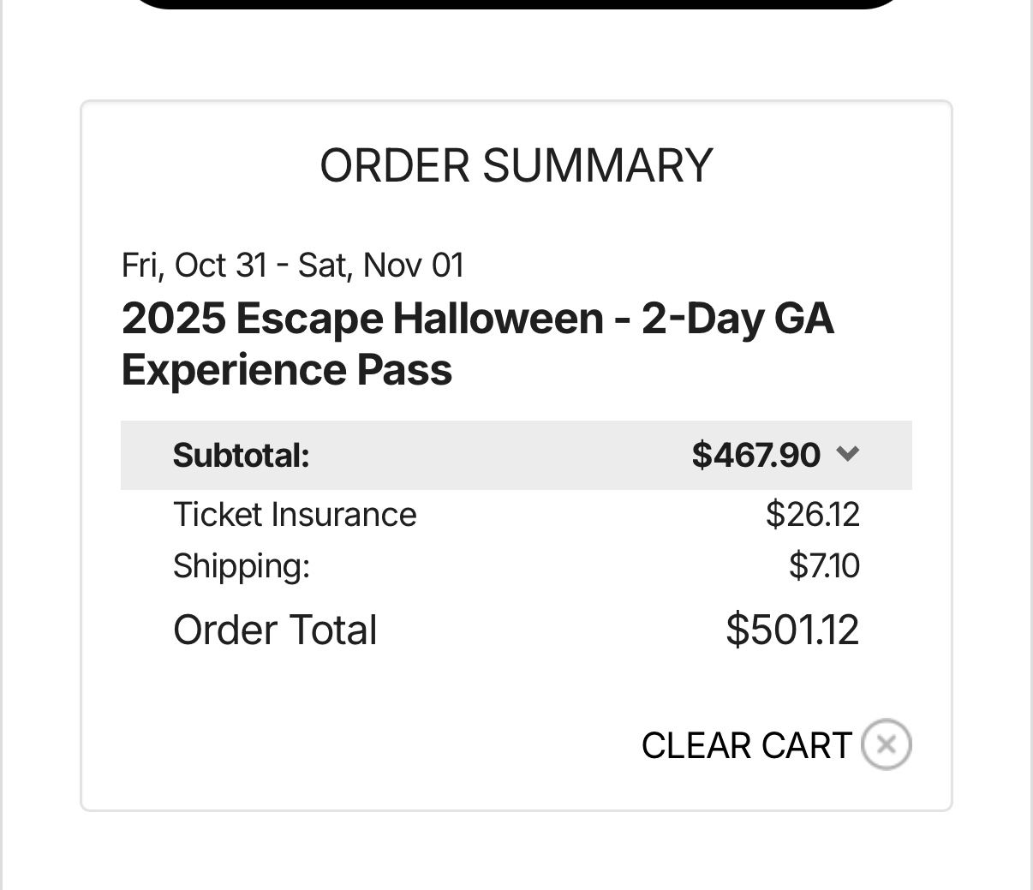Screen dimensions: 1033x890
Task: Click the $501.12 order total amount
Action: (x=791, y=630)
